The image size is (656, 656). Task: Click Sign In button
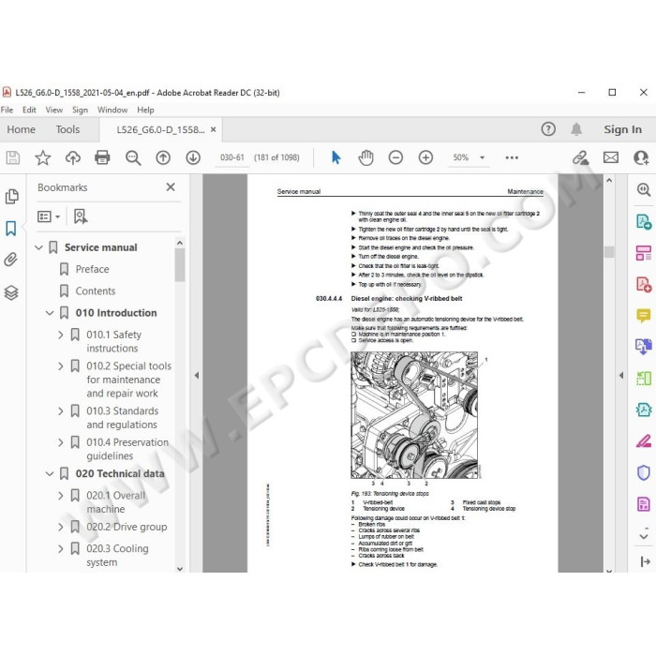pyautogui.click(x=622, y=129)
